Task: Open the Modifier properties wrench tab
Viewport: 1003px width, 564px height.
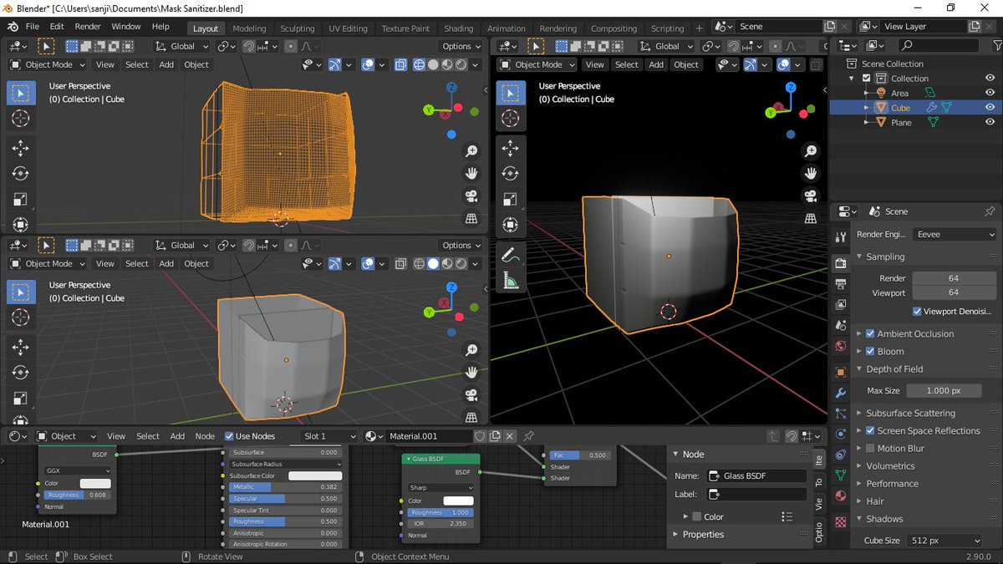Action: [x=841, y=393]
